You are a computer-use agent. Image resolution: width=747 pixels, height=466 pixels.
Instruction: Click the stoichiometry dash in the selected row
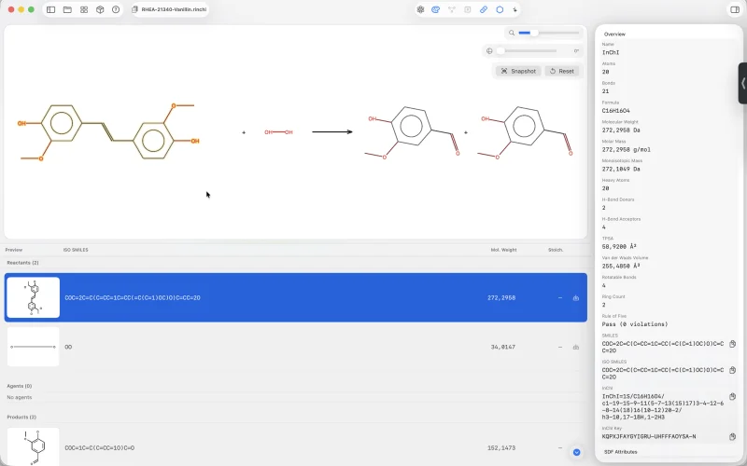[x=559, y=298]
